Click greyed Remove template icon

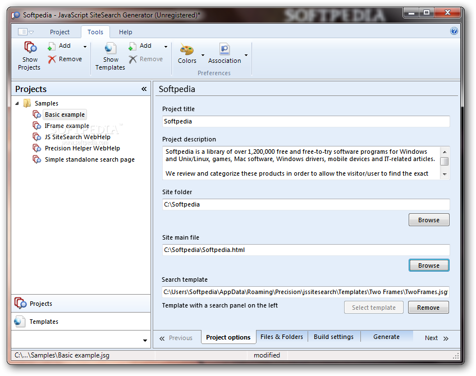click(132, 59)
